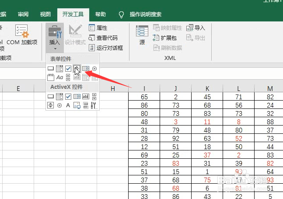Insert a form control Button
Screen dimensions: 283x199
[x=51, y=69]
